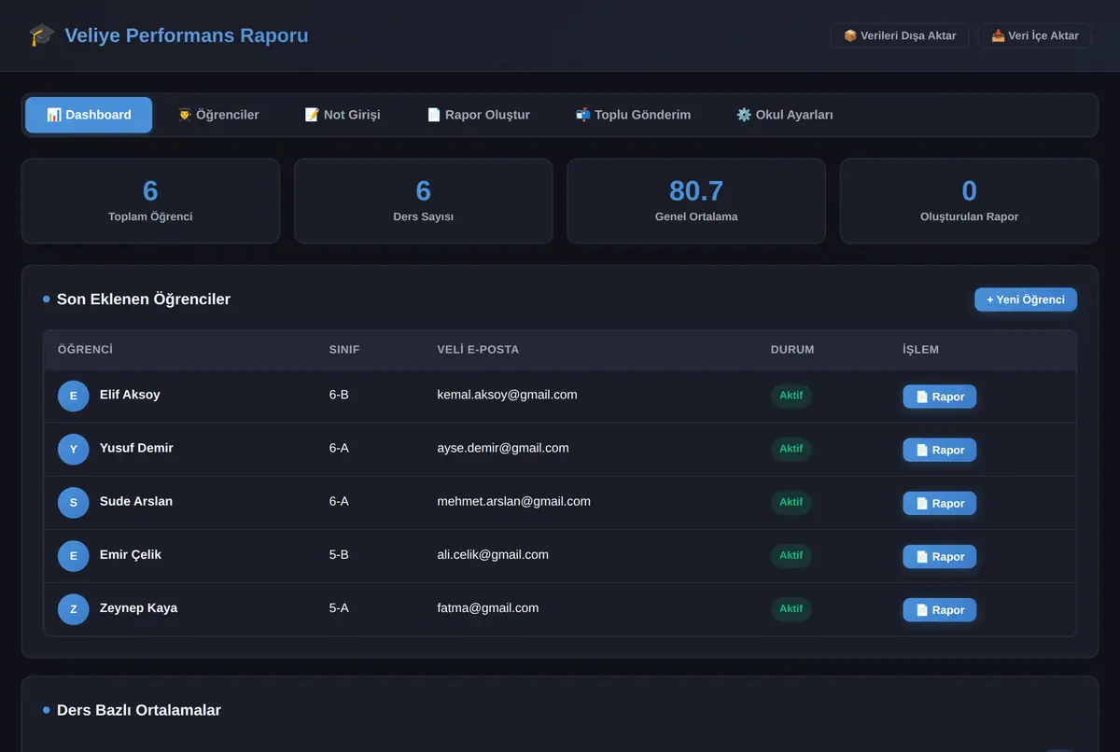1120x752 pixels.
Task: Generate Rapor for Yusuf Demir
Action: [940, 450]
